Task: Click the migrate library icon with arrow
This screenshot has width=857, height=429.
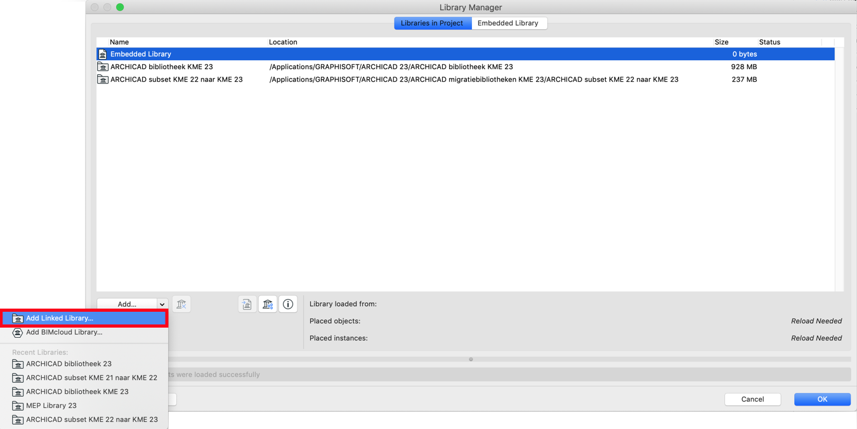Action: tap(247, 304)
